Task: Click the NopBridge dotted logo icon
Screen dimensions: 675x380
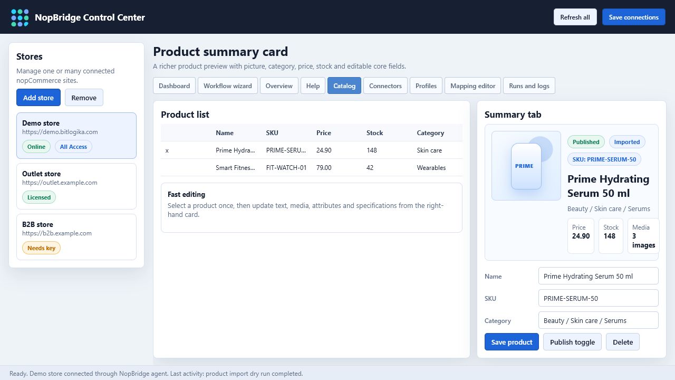Action: [x=20, y=17]
